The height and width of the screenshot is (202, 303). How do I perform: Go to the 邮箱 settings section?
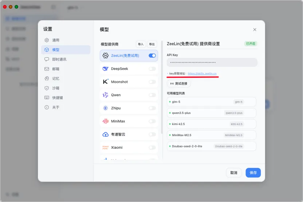[x=66, y=69]
